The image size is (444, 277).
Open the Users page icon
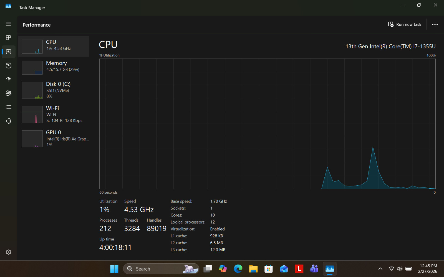click(8, 93)
